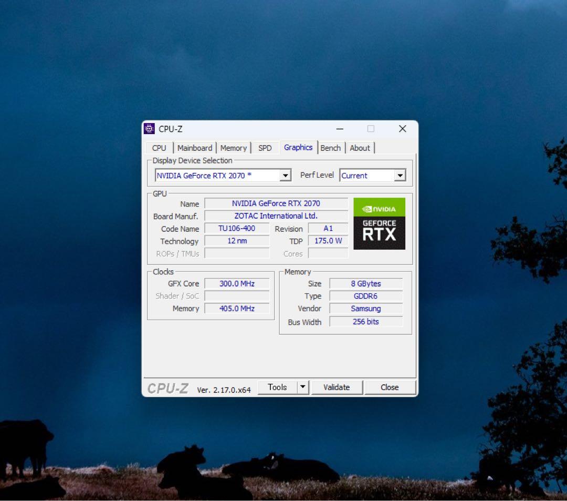Viewport: 567px width, 501px height.
Task: Switch to the SPD tab
Action: tap(265, 148)
